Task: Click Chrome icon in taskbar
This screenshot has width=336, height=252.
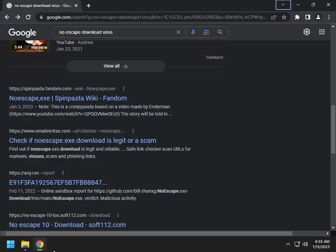Action: tap(40, 244)
